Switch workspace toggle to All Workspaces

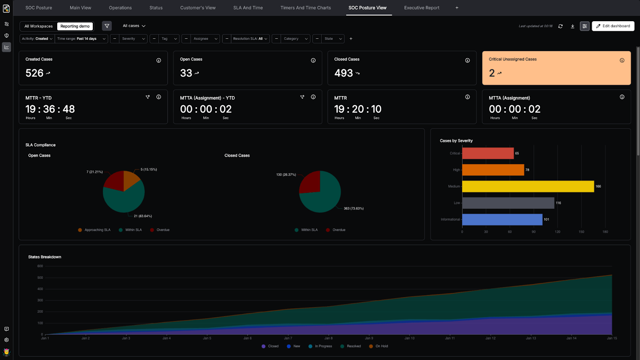pos(38,26)
